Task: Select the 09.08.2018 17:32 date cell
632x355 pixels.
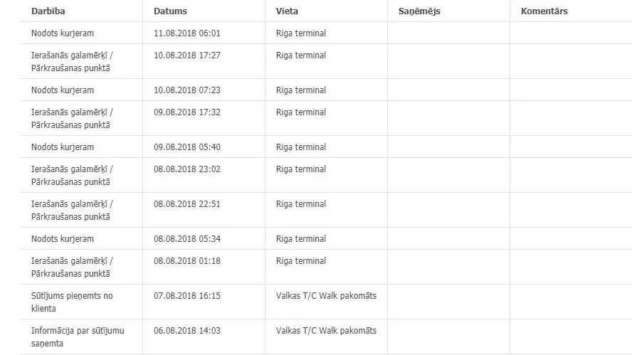Action: [187, 112]
